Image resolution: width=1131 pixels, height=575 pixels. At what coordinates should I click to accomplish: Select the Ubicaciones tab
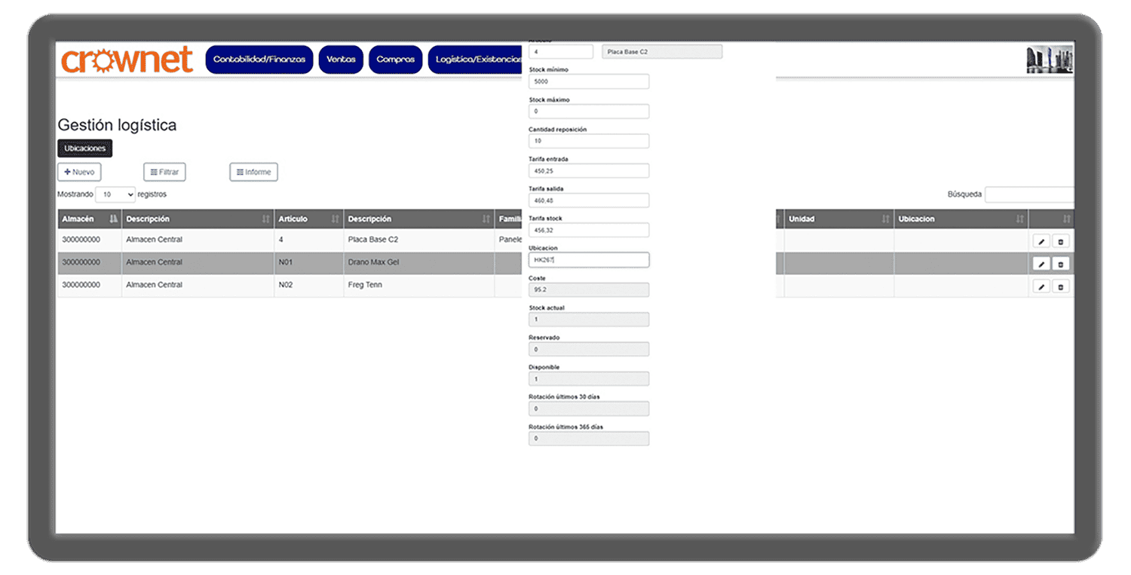(85, 148)
